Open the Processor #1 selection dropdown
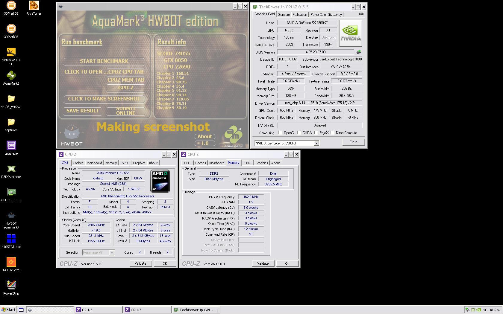Screen dimensions: 503x314 [111, 253]
